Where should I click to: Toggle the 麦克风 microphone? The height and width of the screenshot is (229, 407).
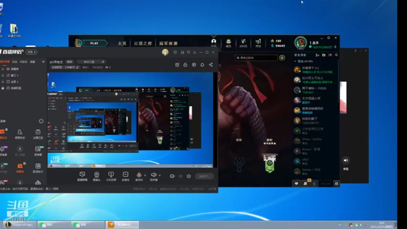[139, 176]
